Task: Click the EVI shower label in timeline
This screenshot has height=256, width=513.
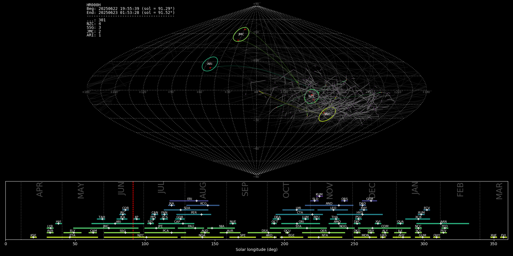Action: (503, 235)
